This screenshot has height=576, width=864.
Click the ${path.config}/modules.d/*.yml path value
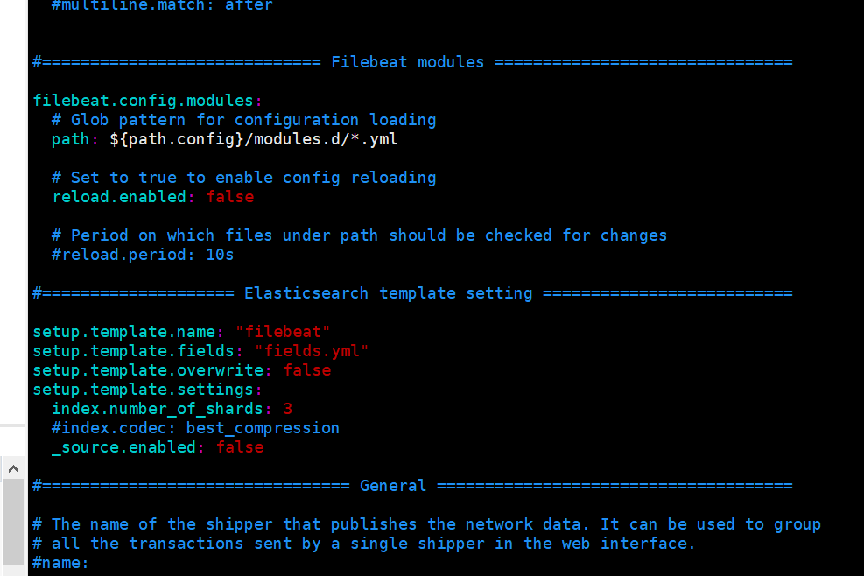pyautogui.click(x=254, y=139)
